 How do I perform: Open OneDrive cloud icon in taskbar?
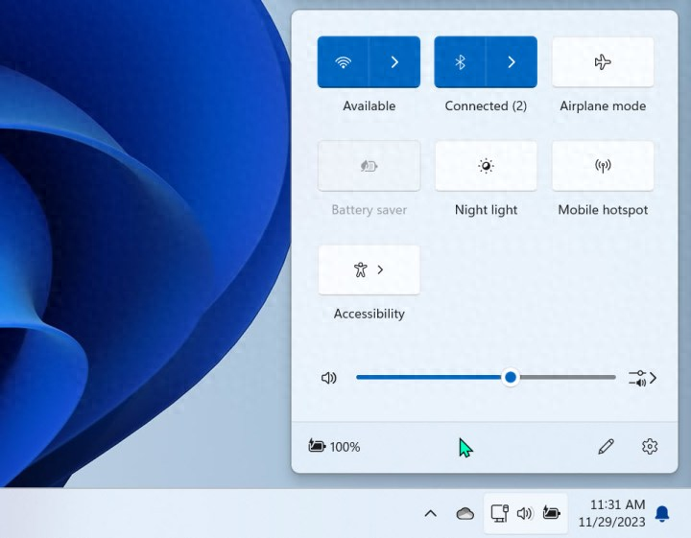click(465, 514)
